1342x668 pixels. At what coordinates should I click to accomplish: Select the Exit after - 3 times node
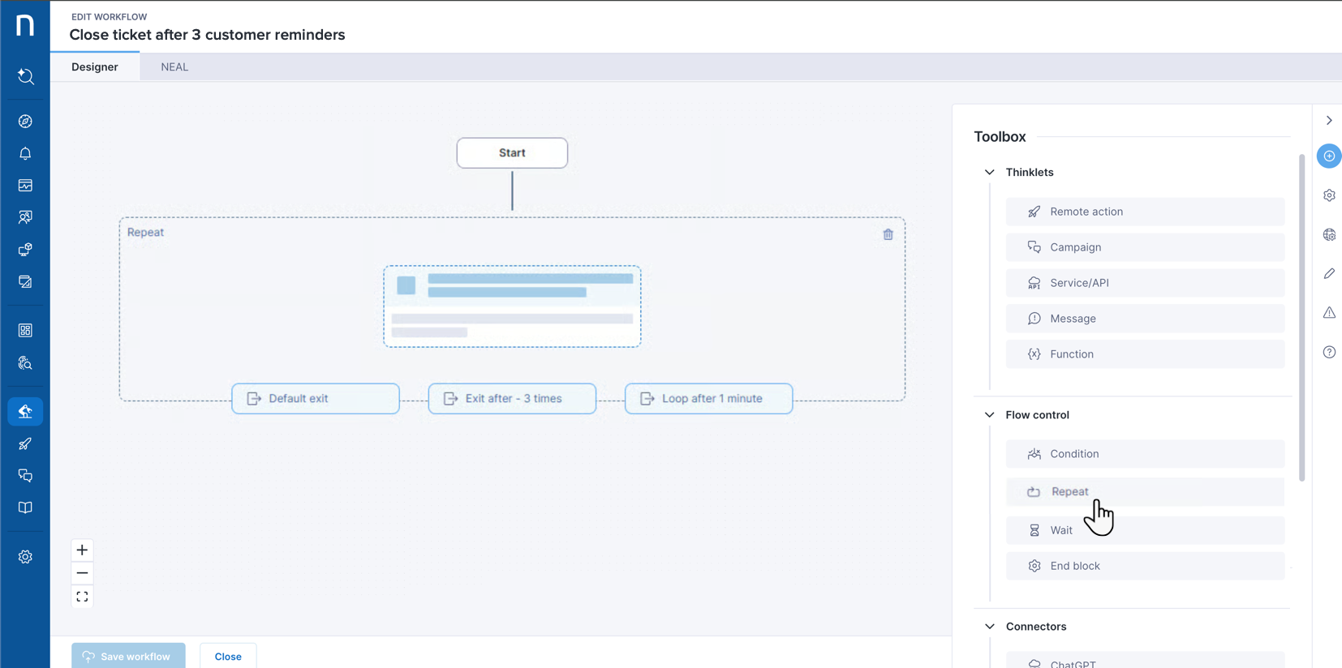(512, 399)
